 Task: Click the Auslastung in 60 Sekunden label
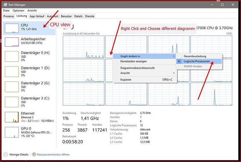tap(81, 33)
